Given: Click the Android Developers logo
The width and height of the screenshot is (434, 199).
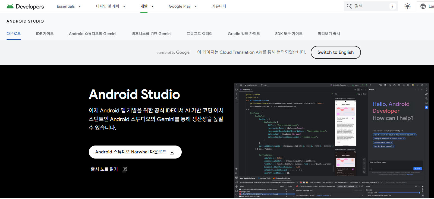Looking at the screenshot, I should point(25,6).
